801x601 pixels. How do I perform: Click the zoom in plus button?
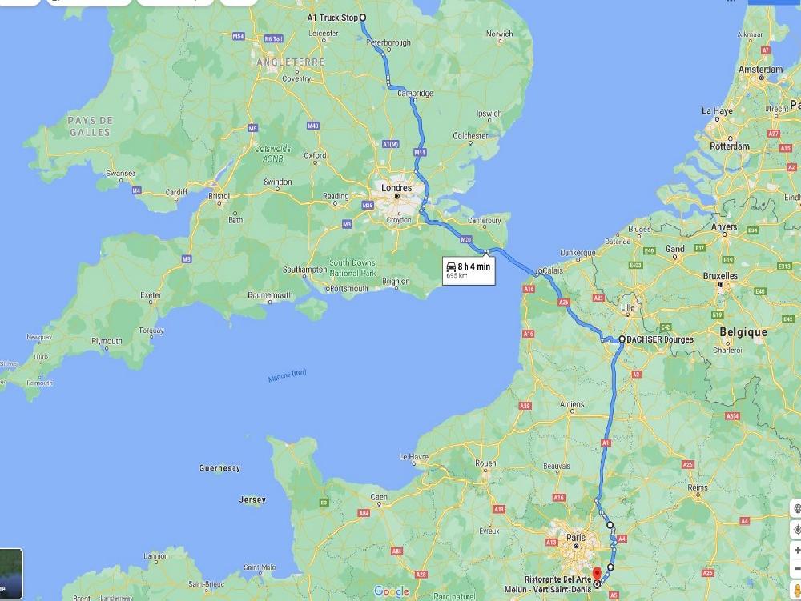pos(796,551)
